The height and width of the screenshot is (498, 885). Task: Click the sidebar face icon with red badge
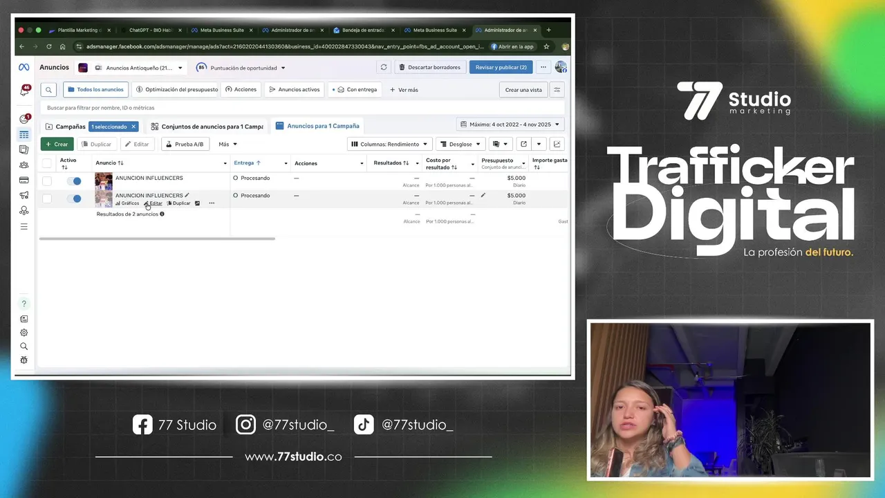[24, 119]
